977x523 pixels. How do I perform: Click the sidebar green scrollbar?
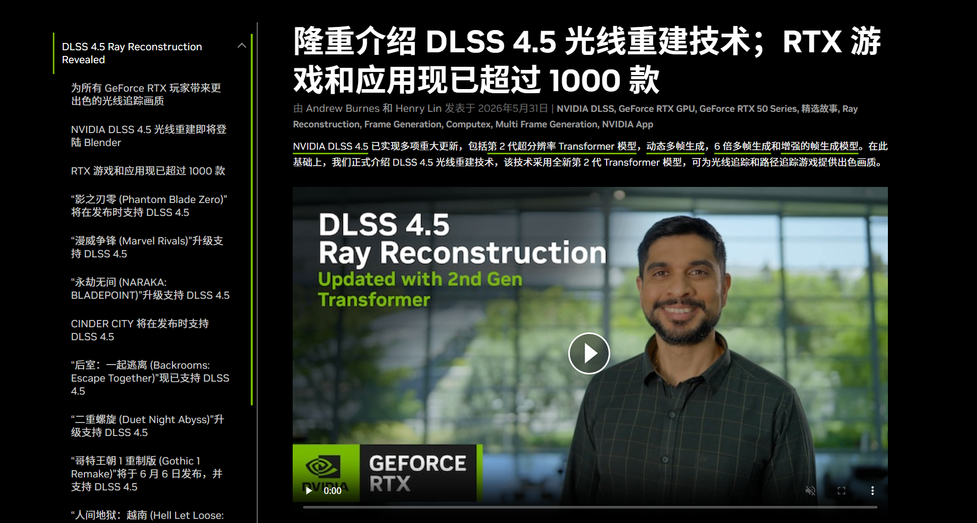(251, 219)
